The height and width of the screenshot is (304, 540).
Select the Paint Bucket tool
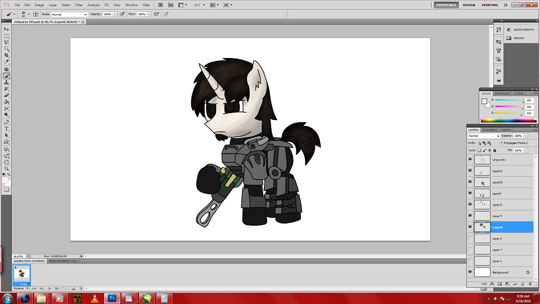pyautogui.click(x=7, y=102)
